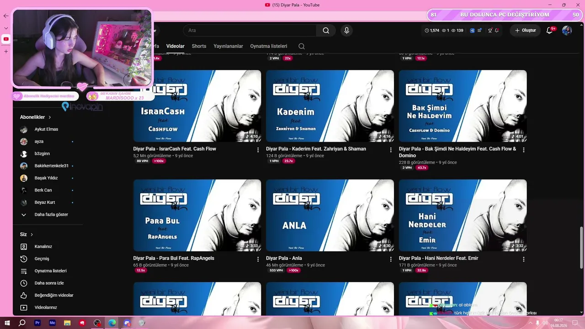Play the Bak Şimdi Ne Haldeyim thumbnail
Image resolution: width=585 pixels, height=329 pixels.
[x=463, y=106]
